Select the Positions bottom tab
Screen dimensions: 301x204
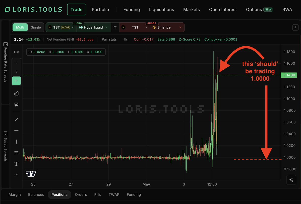coord(59,195)
